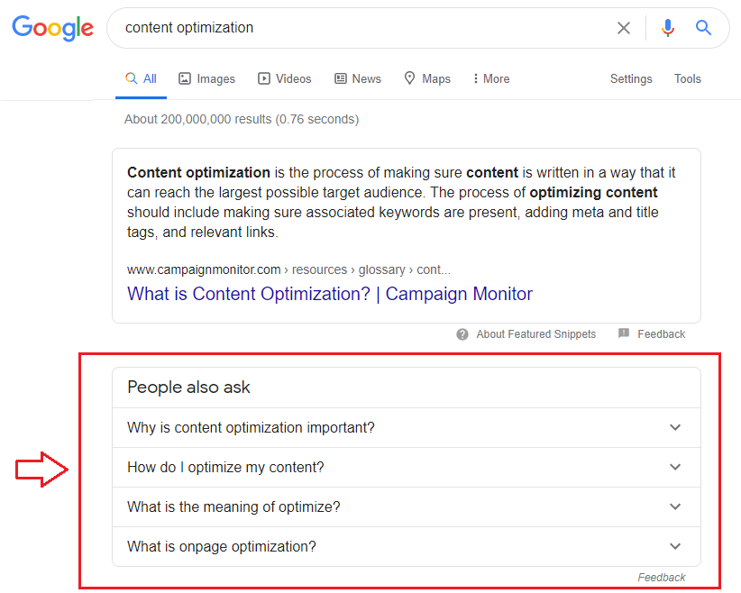Expand "What is onpage optimization?" question

tap(407, 547)
